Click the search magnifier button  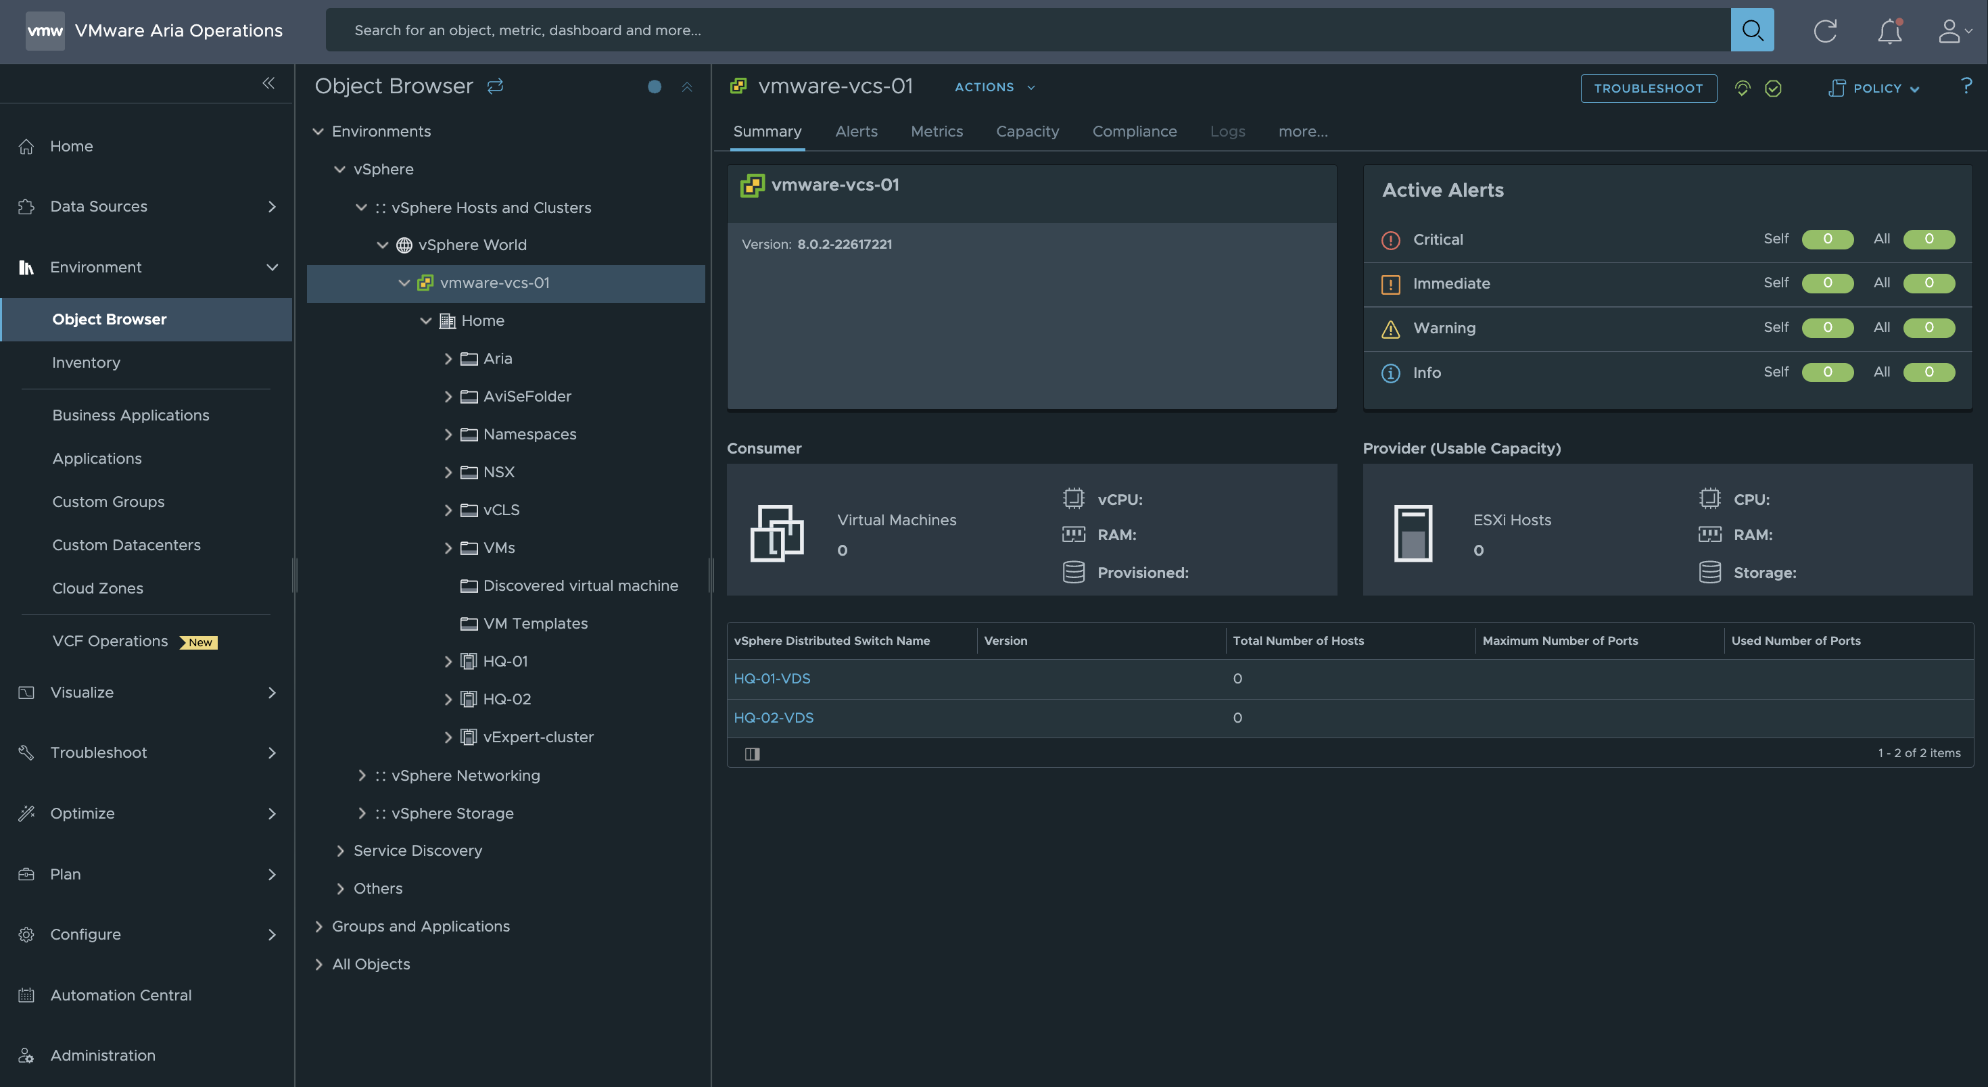1752,30
